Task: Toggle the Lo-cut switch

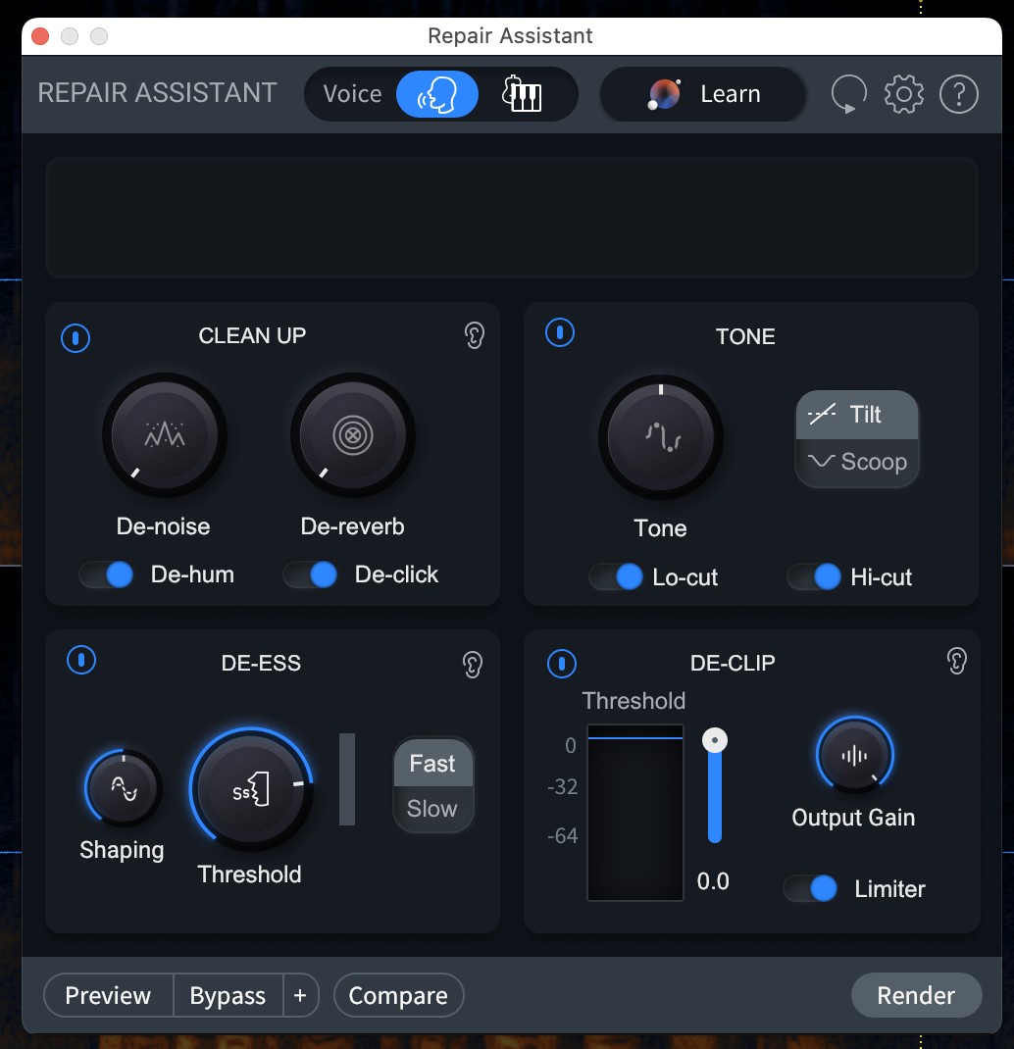Action: 616,577
